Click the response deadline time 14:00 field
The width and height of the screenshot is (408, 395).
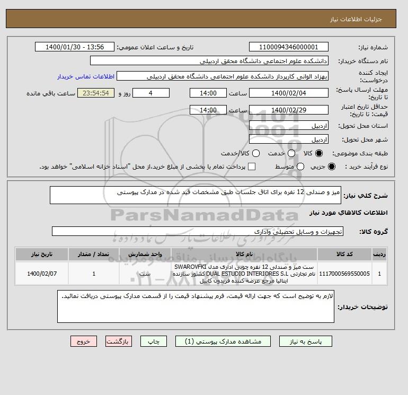tap(208, 93)
